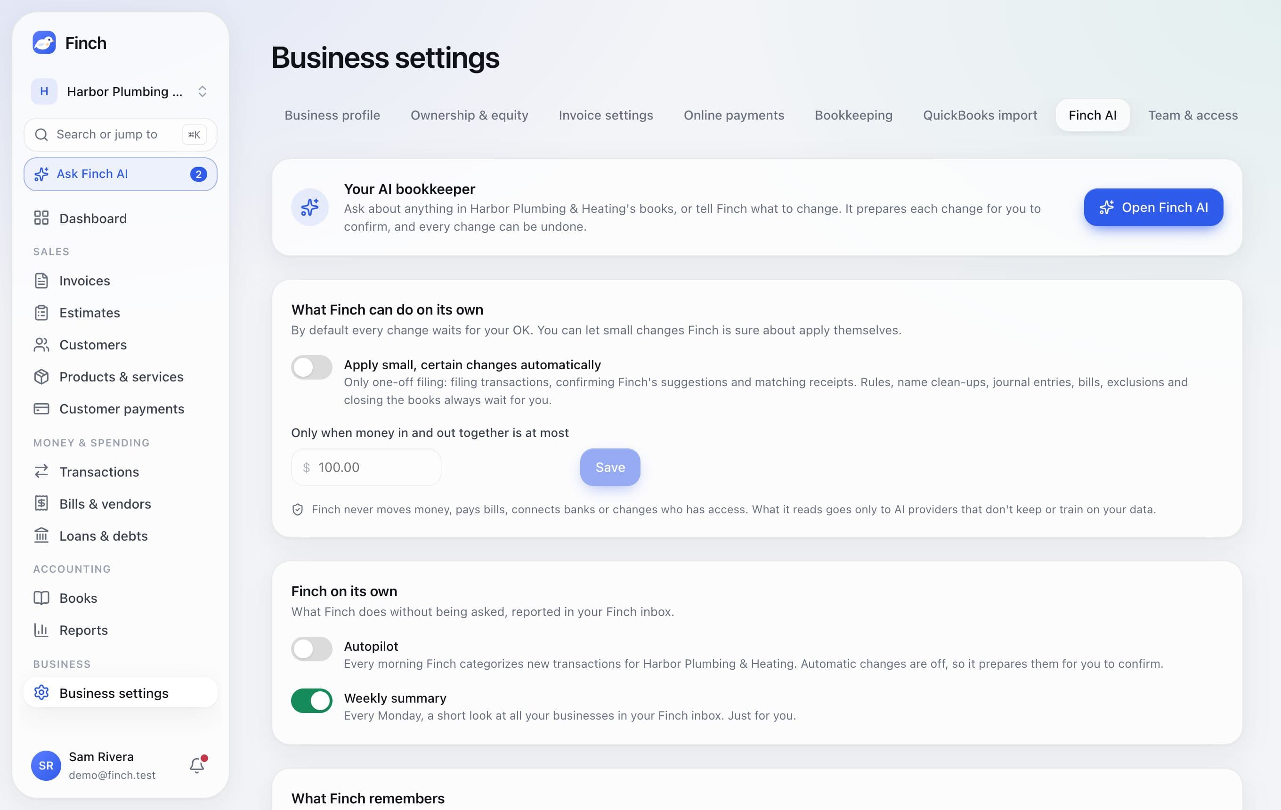Click the Dashboard grid icon
Image resolution: width=1281 pixels, height=810 pixels.
41,218
